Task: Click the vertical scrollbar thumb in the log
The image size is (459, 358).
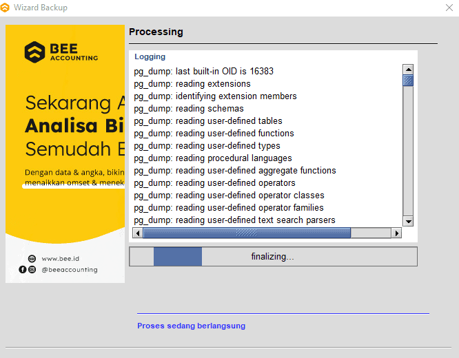Action: (x=408, y=81)
